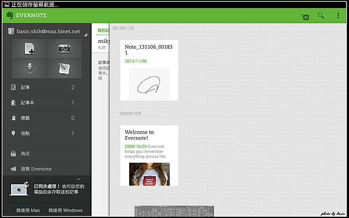Click the count 0 beside 標籤
Viewport: 349px width, 218px height.
(73, 118)
